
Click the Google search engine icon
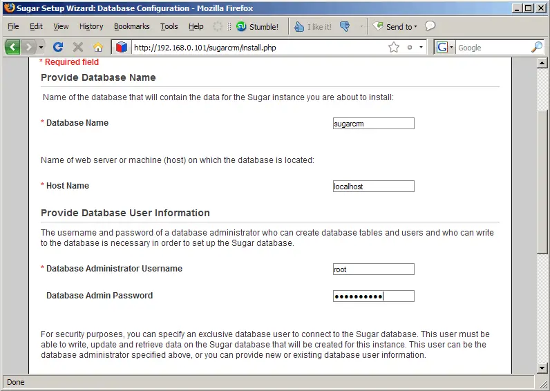point(442,47)
